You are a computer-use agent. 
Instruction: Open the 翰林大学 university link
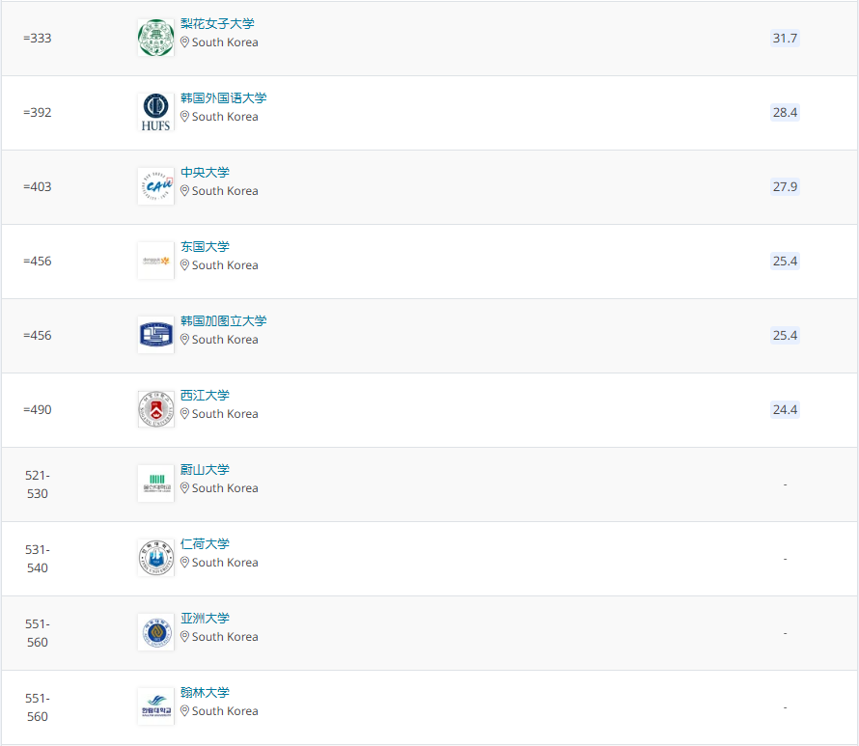tap(205, 692)
